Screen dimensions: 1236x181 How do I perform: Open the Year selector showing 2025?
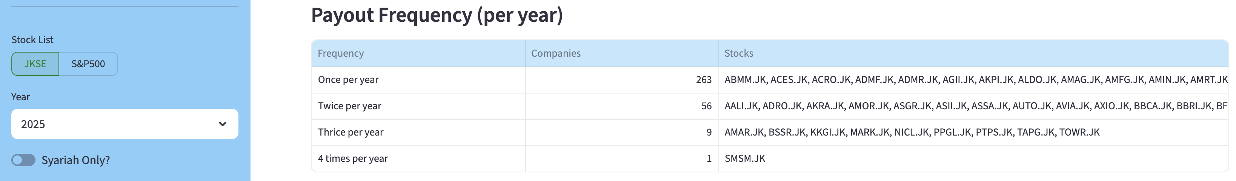115,124
